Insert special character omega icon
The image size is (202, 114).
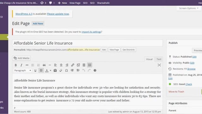pos(66,70)
